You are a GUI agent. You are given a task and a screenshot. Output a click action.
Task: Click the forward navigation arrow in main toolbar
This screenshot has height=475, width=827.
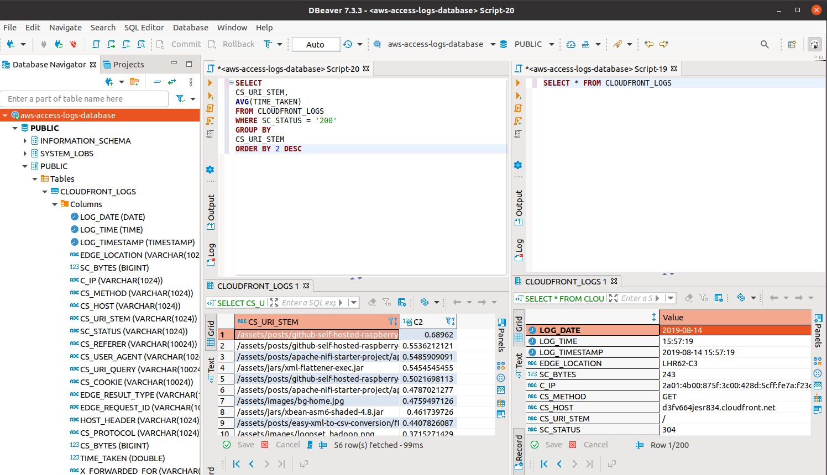click(664, 44)
